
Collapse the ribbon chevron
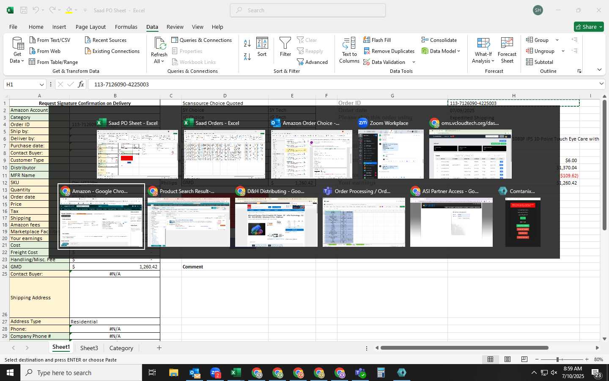[x=599, y=70]
